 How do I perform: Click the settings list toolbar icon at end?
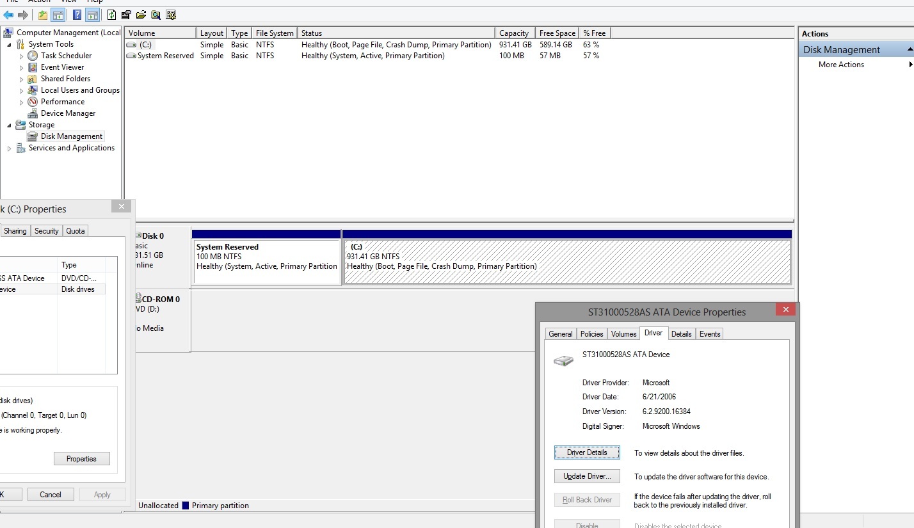(x=171, y=15)
